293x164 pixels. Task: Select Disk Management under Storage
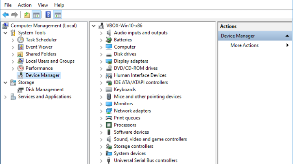click(x=45, y=89)
